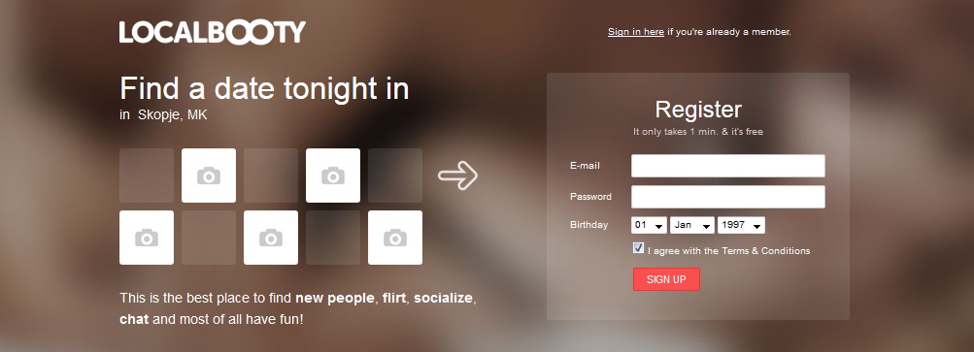Open the birthday year dropdown showing 1997

click(x=741, y=225)
